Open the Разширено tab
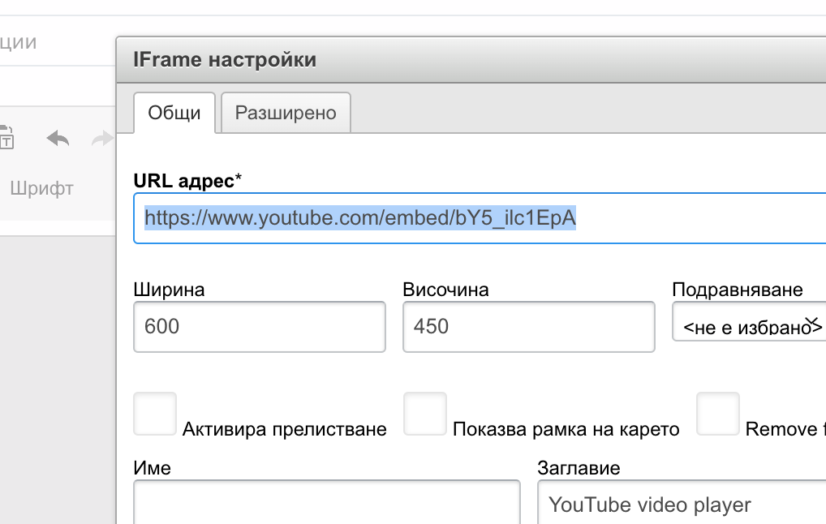 286,113
